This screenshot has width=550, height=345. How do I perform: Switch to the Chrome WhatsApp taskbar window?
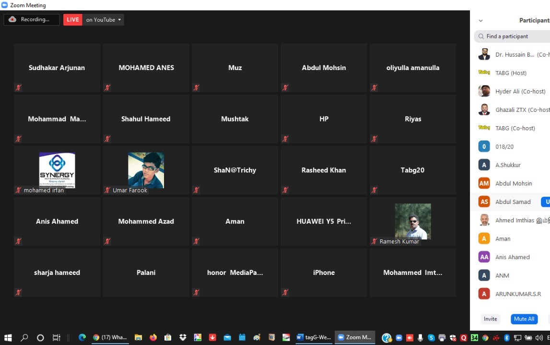tap(110, 337)
